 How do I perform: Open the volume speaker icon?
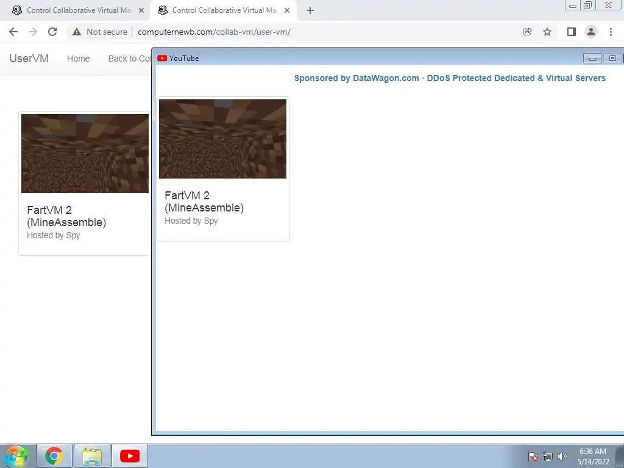(x=562, y=456)
